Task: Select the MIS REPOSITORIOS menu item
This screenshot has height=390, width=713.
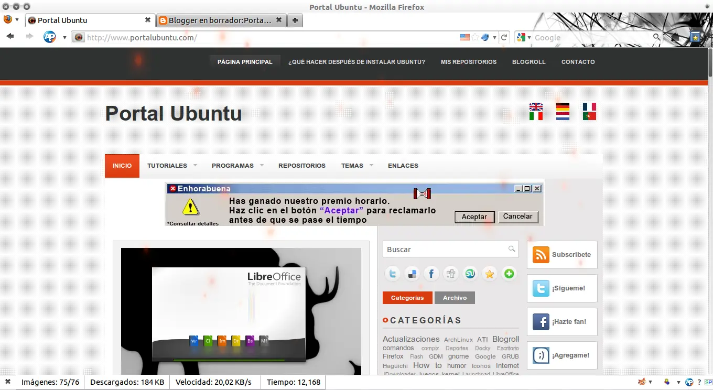Action: click(x=468, y=62)
